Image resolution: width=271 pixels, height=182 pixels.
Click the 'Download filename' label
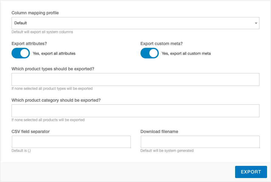click(159, 131)
